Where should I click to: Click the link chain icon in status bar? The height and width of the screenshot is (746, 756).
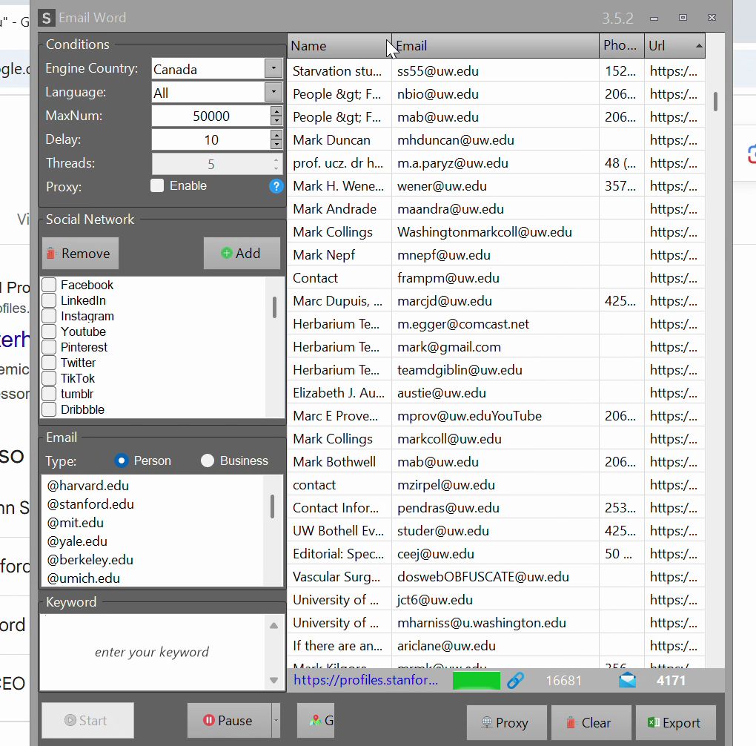pos(515,681)
